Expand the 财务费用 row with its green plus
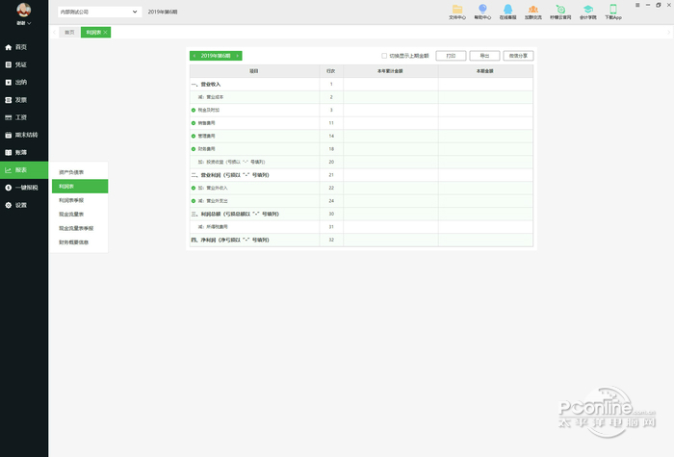 click(x=194, y=149)
